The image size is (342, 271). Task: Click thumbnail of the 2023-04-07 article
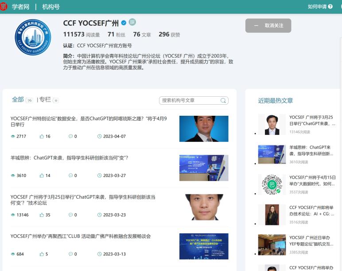click(204, 129)
